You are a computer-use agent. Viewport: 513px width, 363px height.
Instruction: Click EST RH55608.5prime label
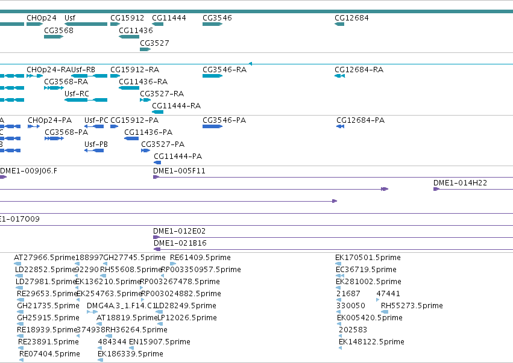coord(131,270)
